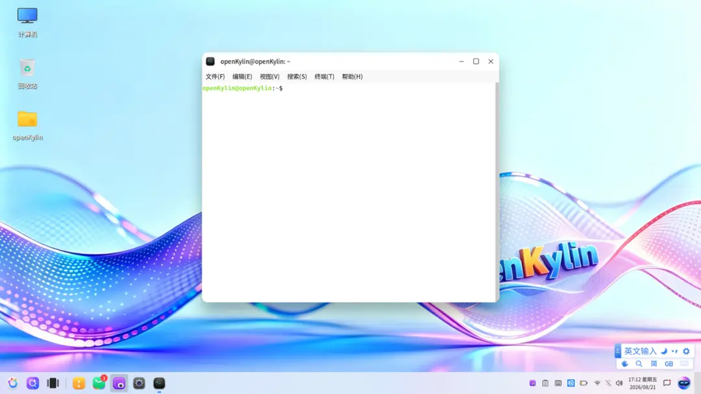Viewport: 701px width, 394px height.
Task: Collapse the input method bar chevron
Action: pos(618,351)
